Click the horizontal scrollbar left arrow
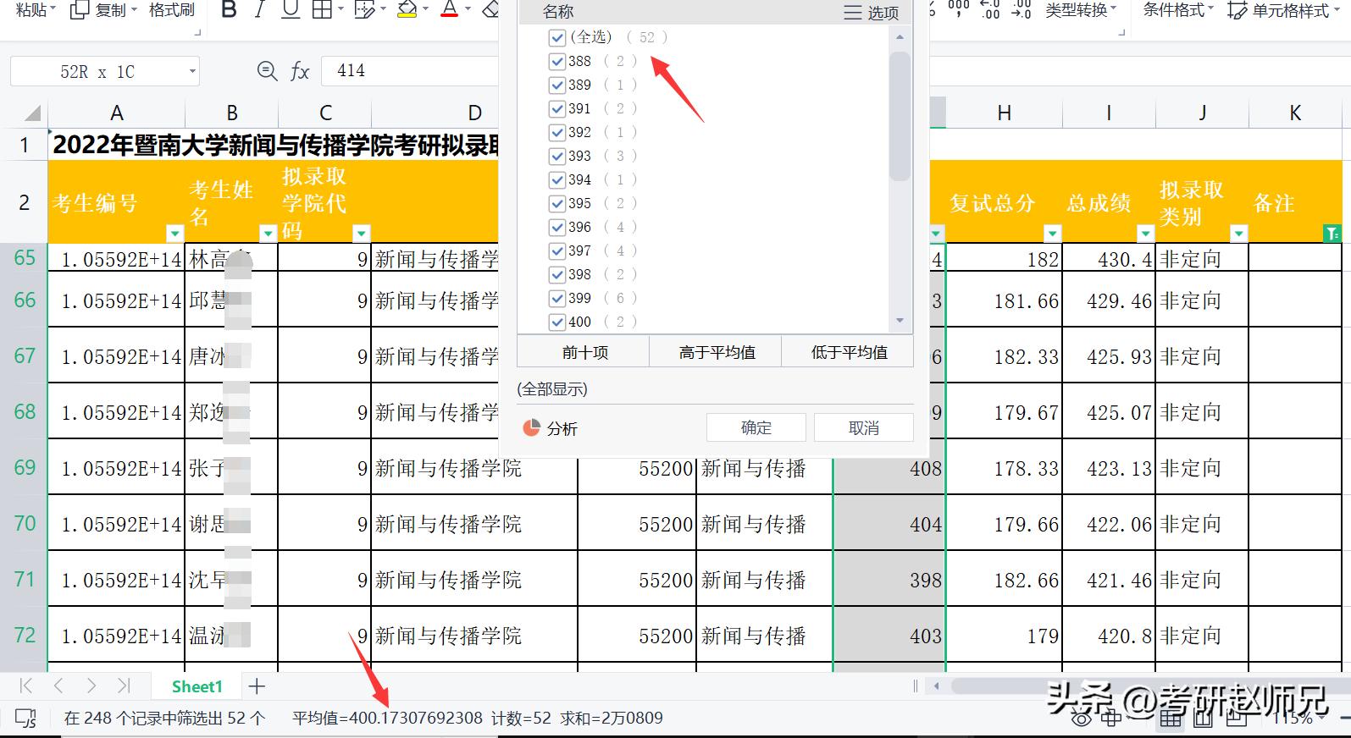Viewport: 1351px width, 738px height. (x=937, y=686)
